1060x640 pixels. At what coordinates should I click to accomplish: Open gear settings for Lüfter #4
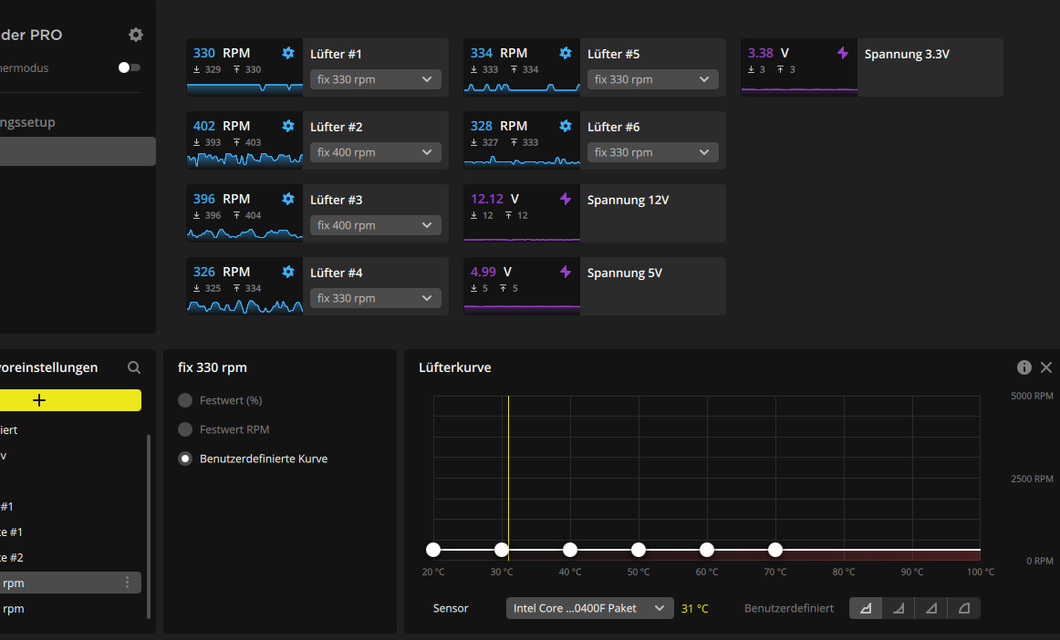tap(288, 272)
